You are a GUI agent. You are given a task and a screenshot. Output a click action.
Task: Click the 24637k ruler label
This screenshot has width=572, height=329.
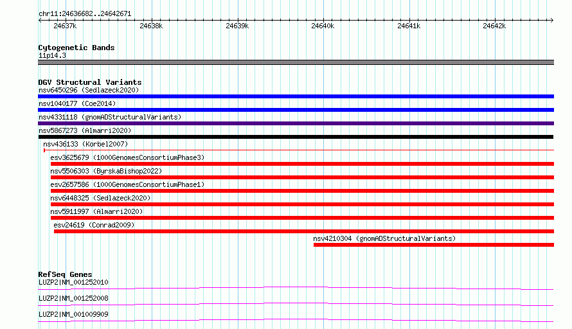(x=65, y=26)
